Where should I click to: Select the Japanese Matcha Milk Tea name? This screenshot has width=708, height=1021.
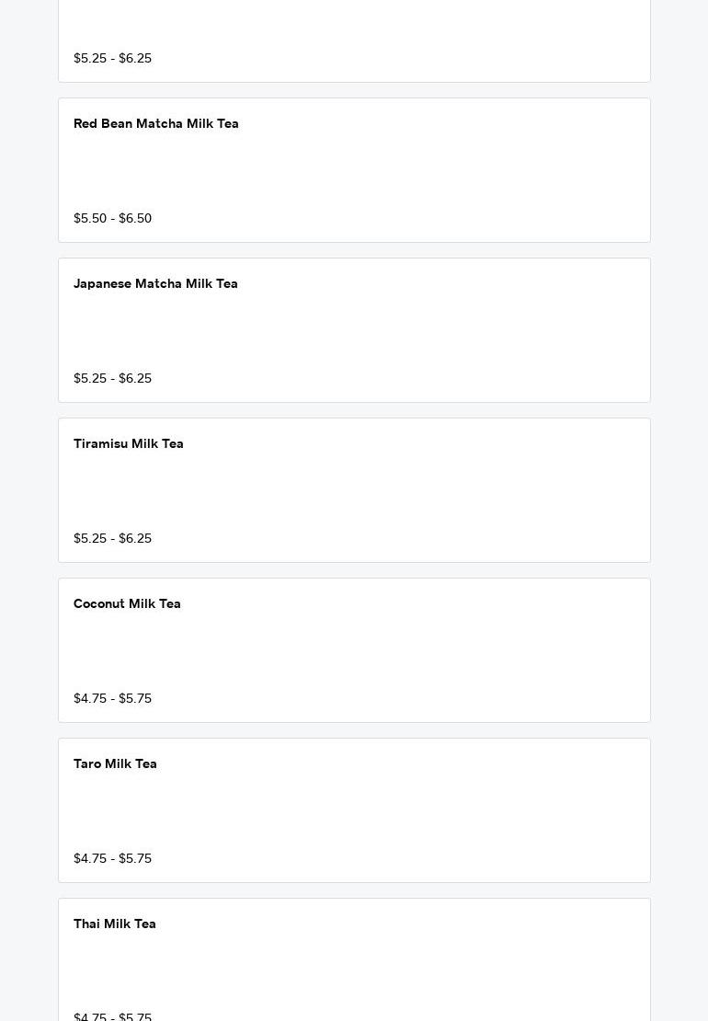pos(155,284)
